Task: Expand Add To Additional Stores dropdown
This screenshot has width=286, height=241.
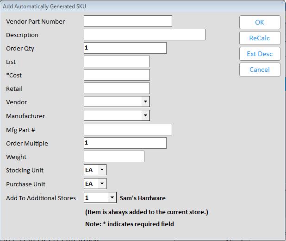Action: click(112, 198)
